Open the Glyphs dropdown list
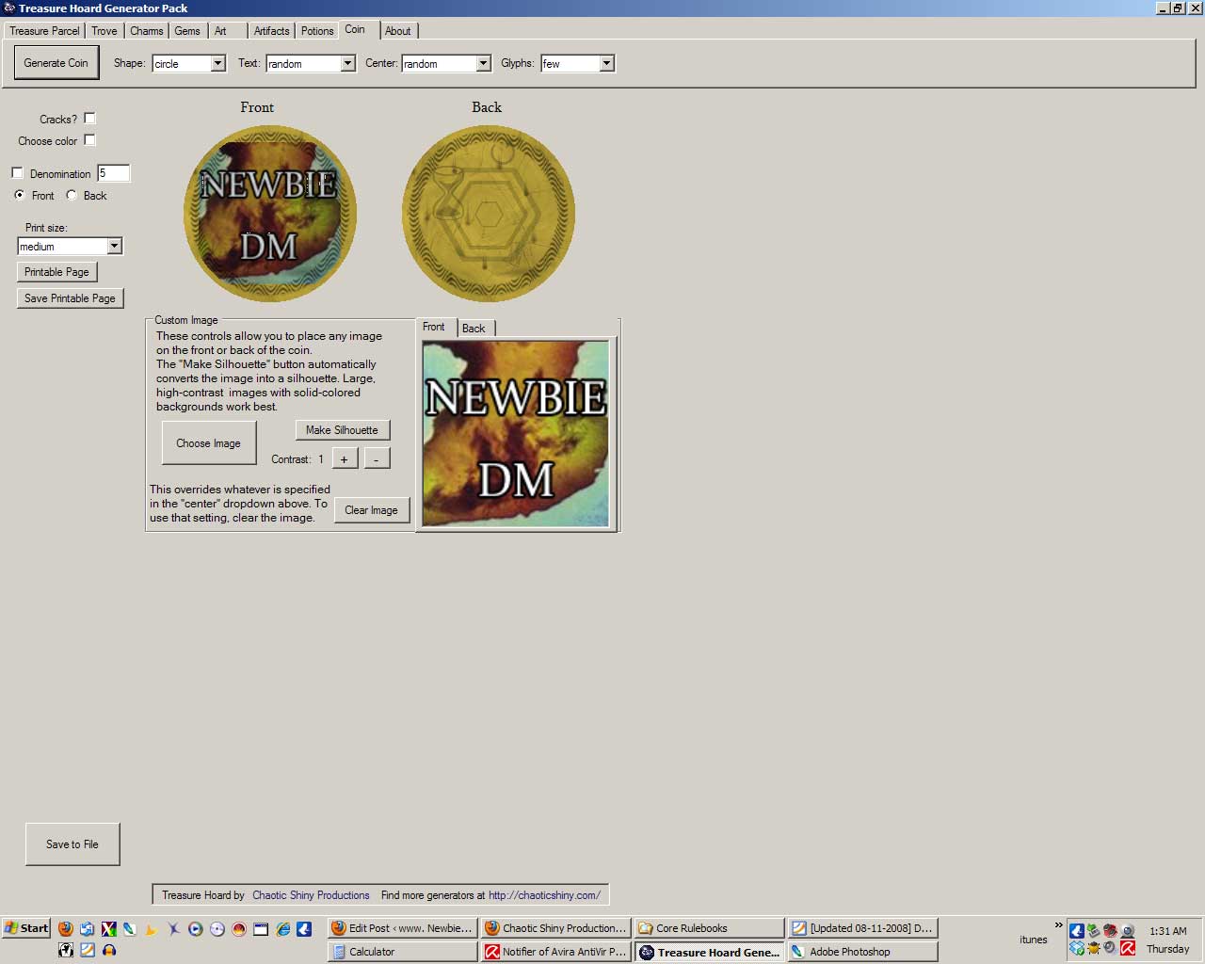1205x964 pixels. coord(606,63)
